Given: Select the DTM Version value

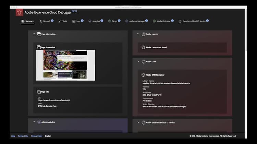Looking at the screenshot, I should [144, 89].
